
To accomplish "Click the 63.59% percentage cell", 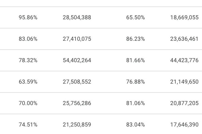I will coord(28,82).
